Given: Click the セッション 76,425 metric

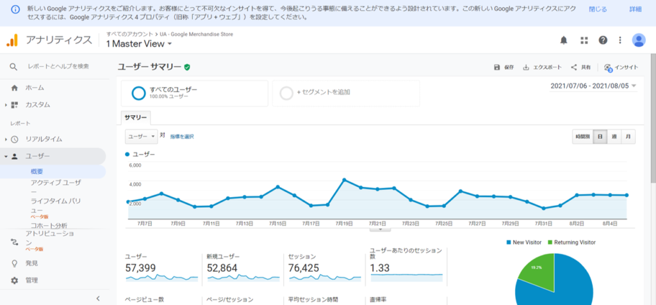Looking at the screenshot, I should (325, 268).
